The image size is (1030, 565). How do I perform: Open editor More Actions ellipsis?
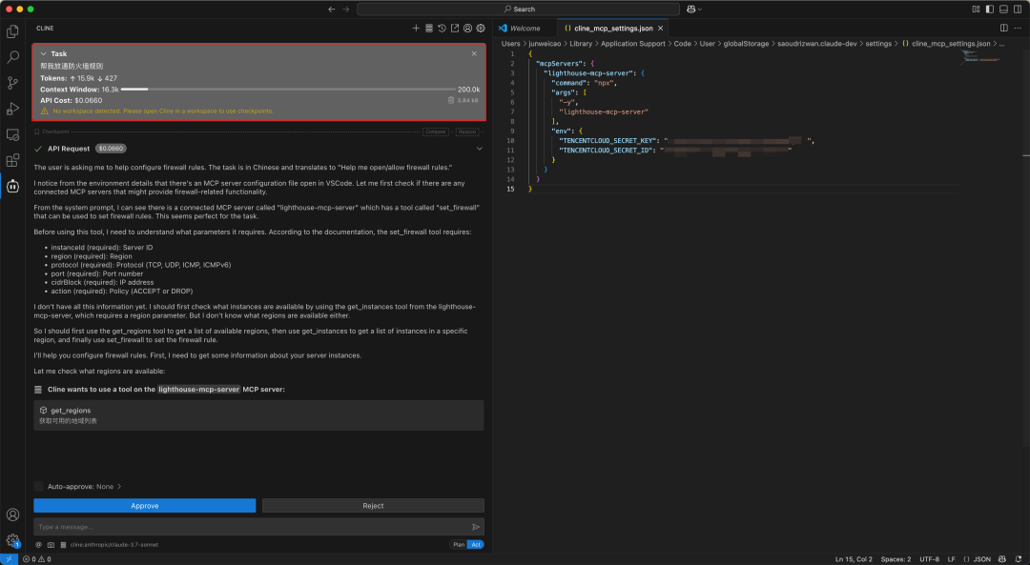click(x=1018, y=29)
